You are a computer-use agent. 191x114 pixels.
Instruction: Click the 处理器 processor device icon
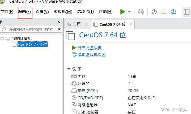[74, 83]
